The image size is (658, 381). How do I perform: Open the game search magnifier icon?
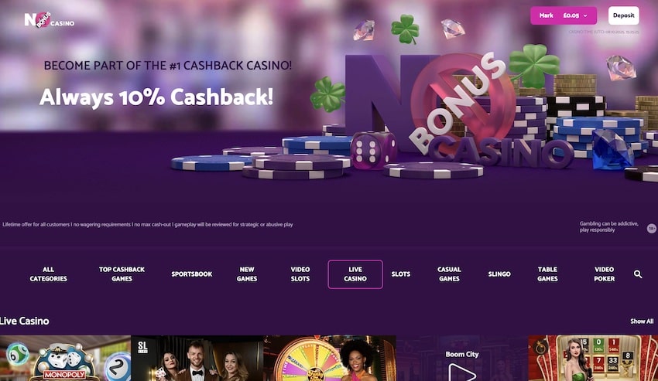click(637, 274)
